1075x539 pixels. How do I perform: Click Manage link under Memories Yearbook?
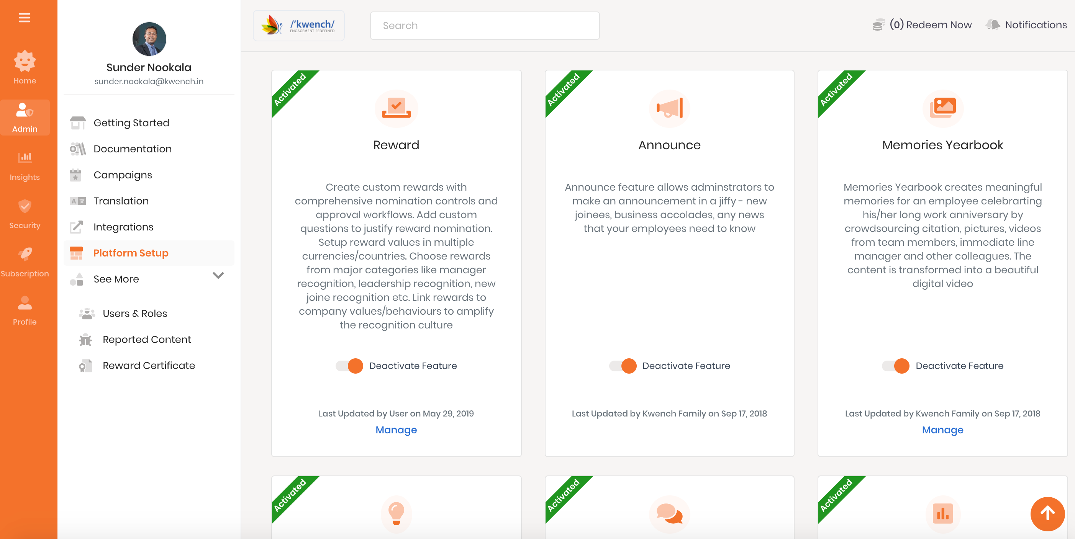pos(942,430)
